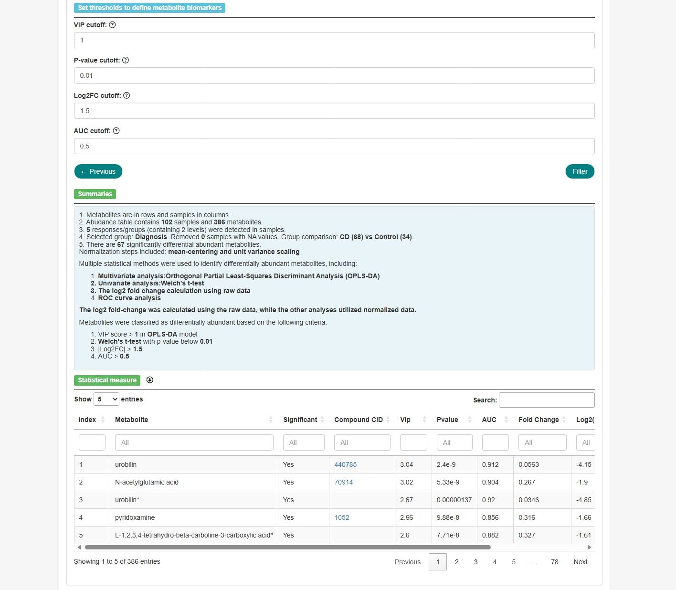Image resolution: width=676 pixels, height=590 pixels.
Task: Click the Index column filter box
Action: click(92, 442)
